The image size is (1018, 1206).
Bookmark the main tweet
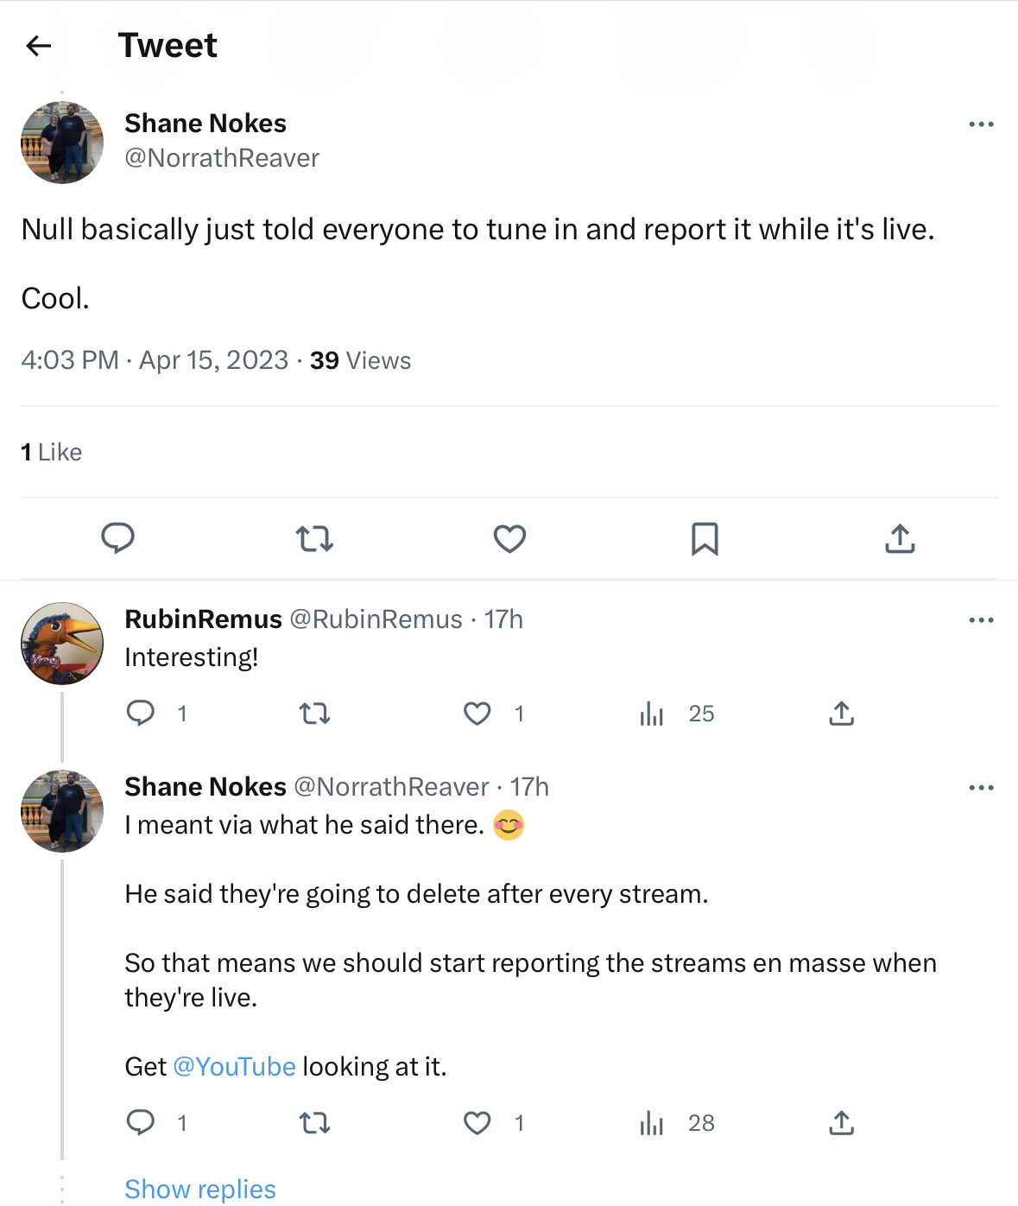[x=705, y=539]
